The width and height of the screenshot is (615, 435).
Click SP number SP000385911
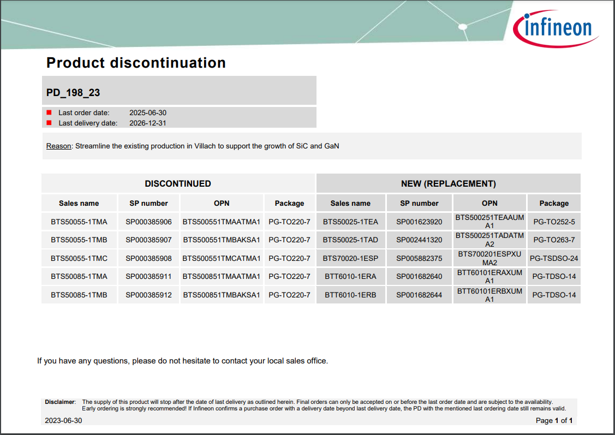coord(148,276)
